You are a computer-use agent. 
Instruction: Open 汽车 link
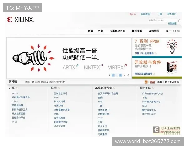[100, 102]
